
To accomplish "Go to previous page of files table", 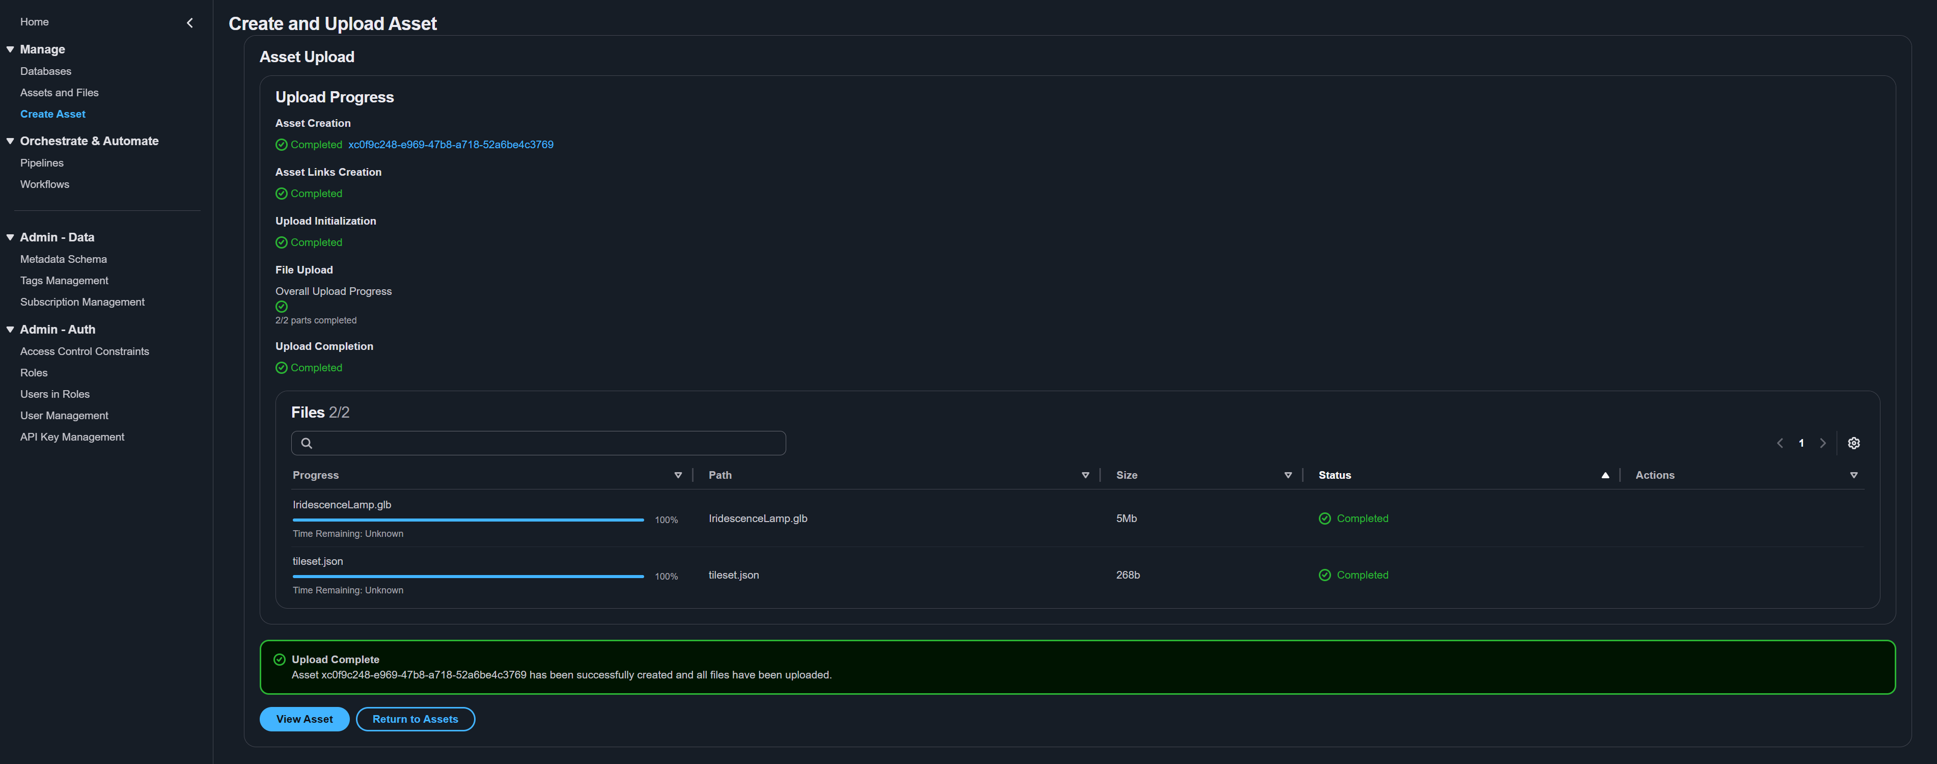I will pos(1779,443).
